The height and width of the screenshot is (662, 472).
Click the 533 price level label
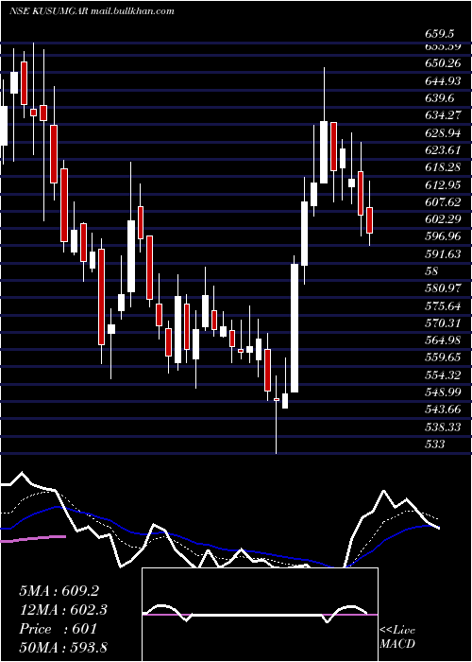click(435, 444)
